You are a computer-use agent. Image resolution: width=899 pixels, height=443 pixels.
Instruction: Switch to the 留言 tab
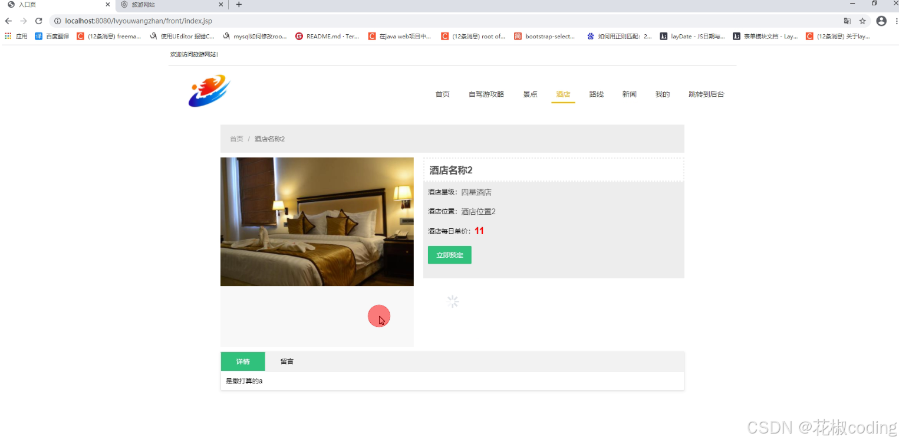(287, 362)
